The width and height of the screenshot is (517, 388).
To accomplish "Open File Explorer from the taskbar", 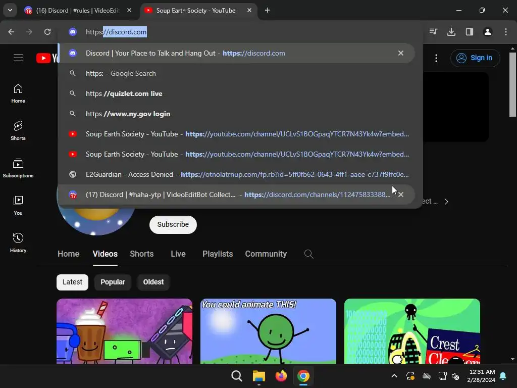I will [x=259, y=376].
